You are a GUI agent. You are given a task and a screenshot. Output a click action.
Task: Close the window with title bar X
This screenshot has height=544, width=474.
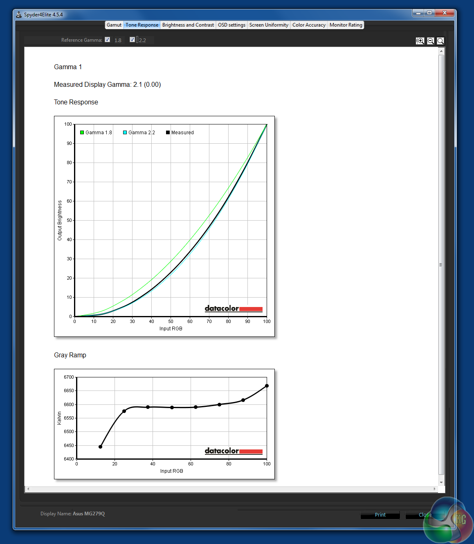(445, 13)
